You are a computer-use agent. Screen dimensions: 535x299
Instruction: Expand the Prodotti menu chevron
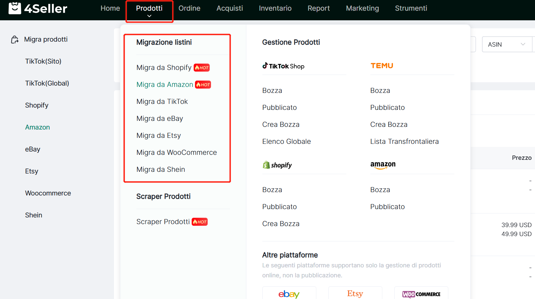[x=149, y=16]
